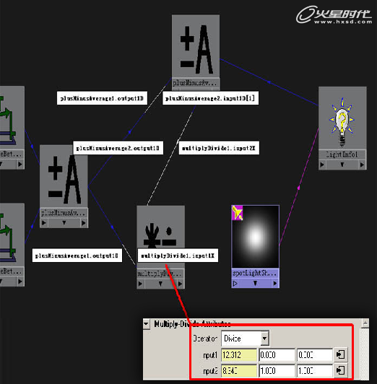Select blue connection from plusMinusAverage to lightInfo1

tap(269, 82)
